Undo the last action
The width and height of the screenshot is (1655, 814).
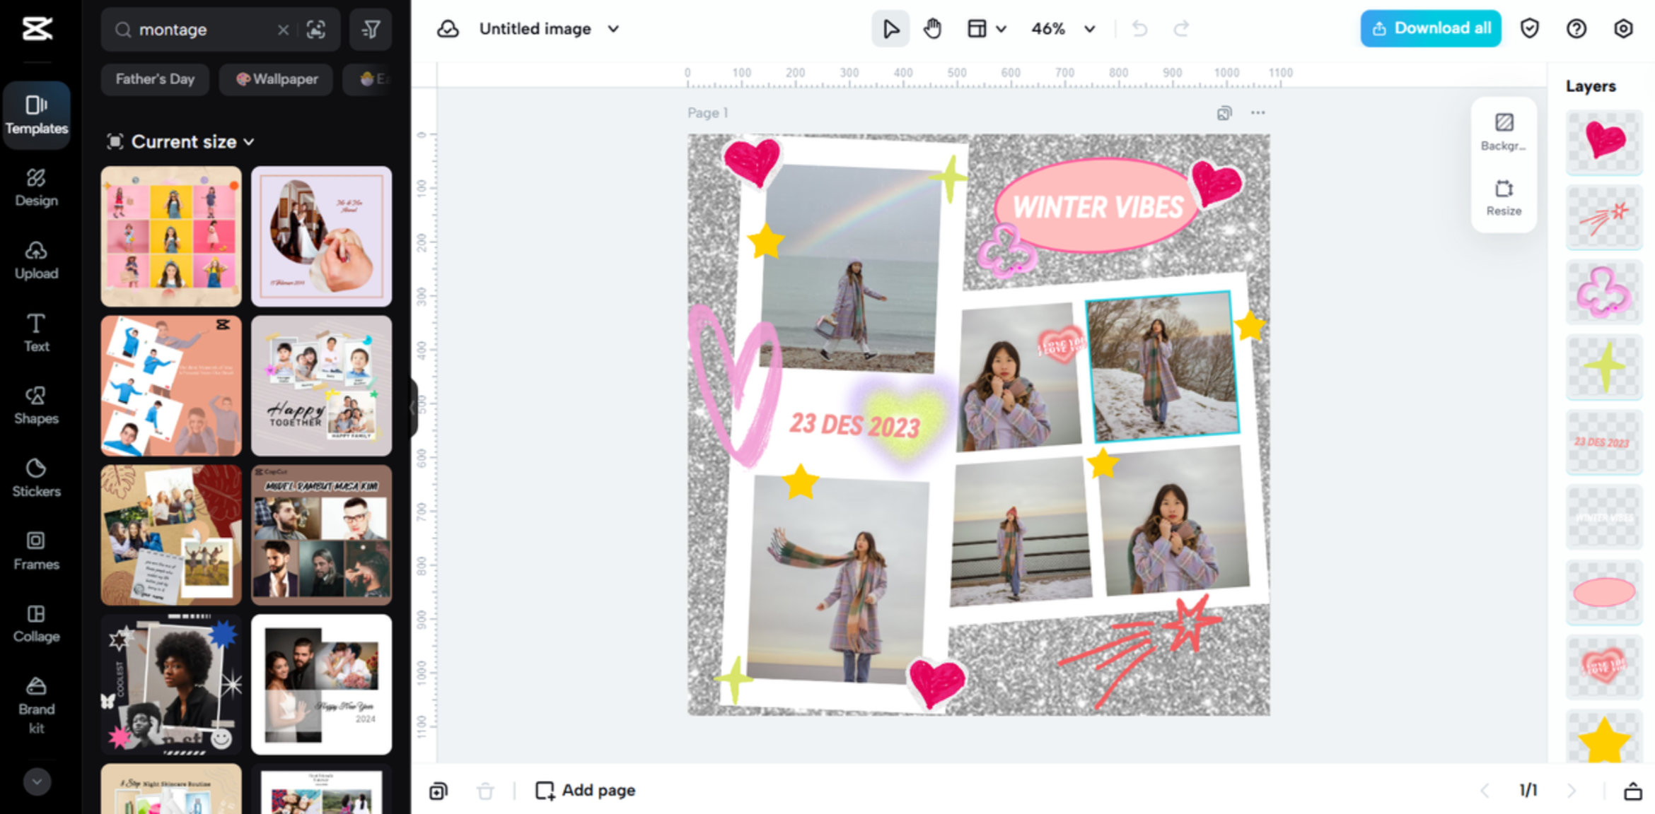pos(1139,28)
